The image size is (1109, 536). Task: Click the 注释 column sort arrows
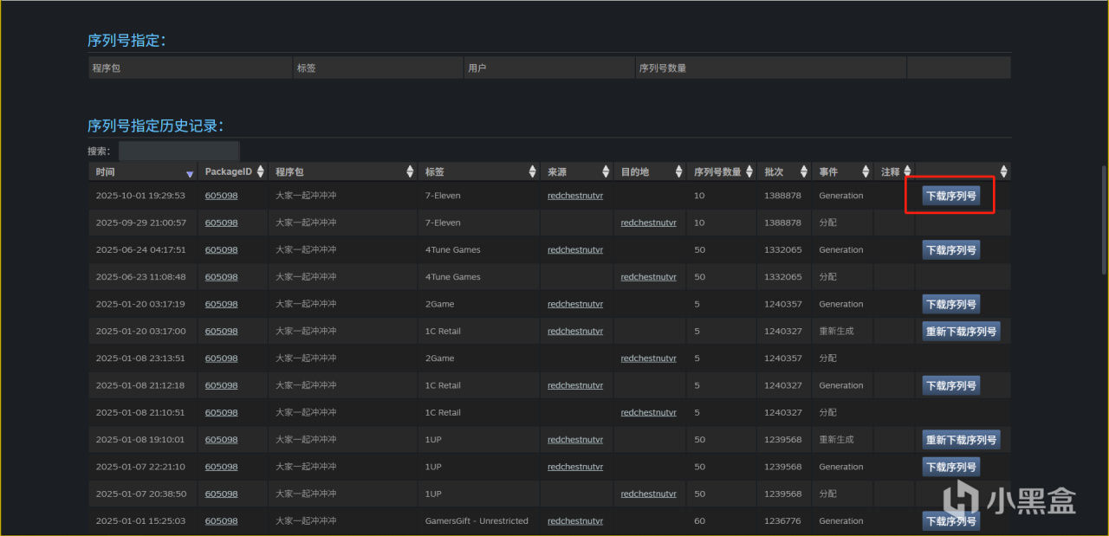(907, 172)
